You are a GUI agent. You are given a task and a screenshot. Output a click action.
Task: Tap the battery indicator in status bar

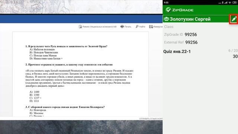(x=235, y=3)
